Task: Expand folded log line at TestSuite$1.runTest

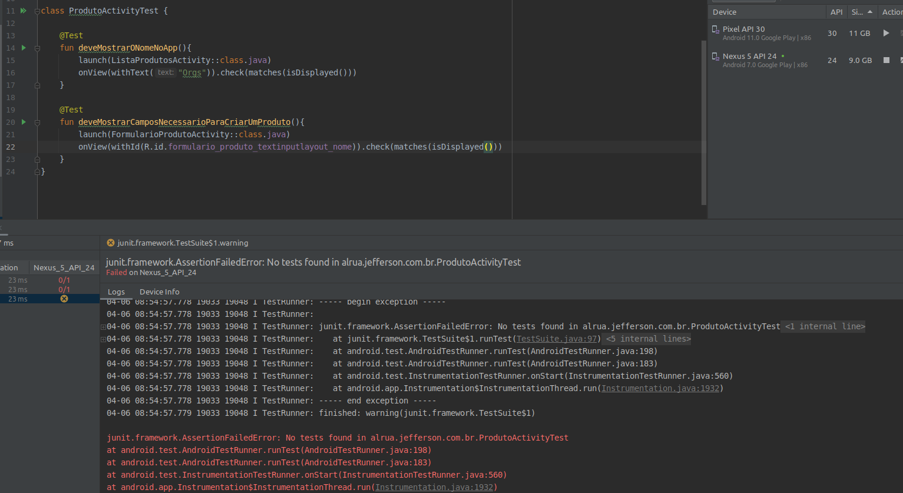Action: click(x=104, y=339)
